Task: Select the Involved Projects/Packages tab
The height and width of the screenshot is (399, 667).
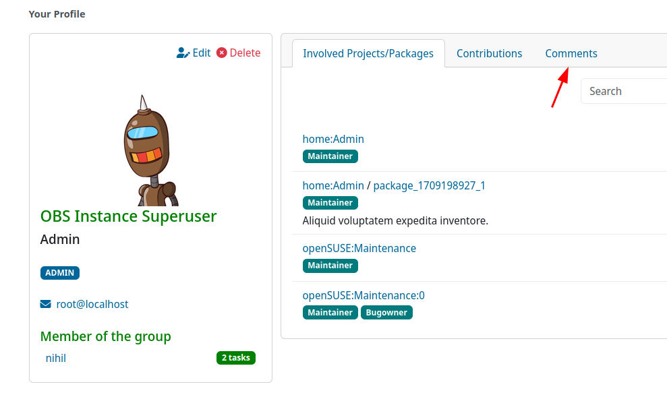Action: [x=368, y=53]
